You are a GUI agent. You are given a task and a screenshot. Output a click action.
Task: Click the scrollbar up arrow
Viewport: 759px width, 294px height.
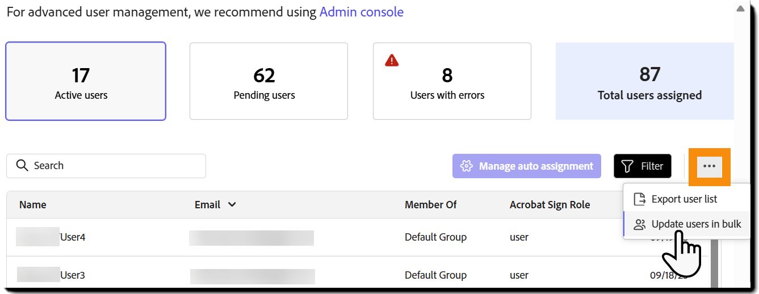tap(740, 9)
